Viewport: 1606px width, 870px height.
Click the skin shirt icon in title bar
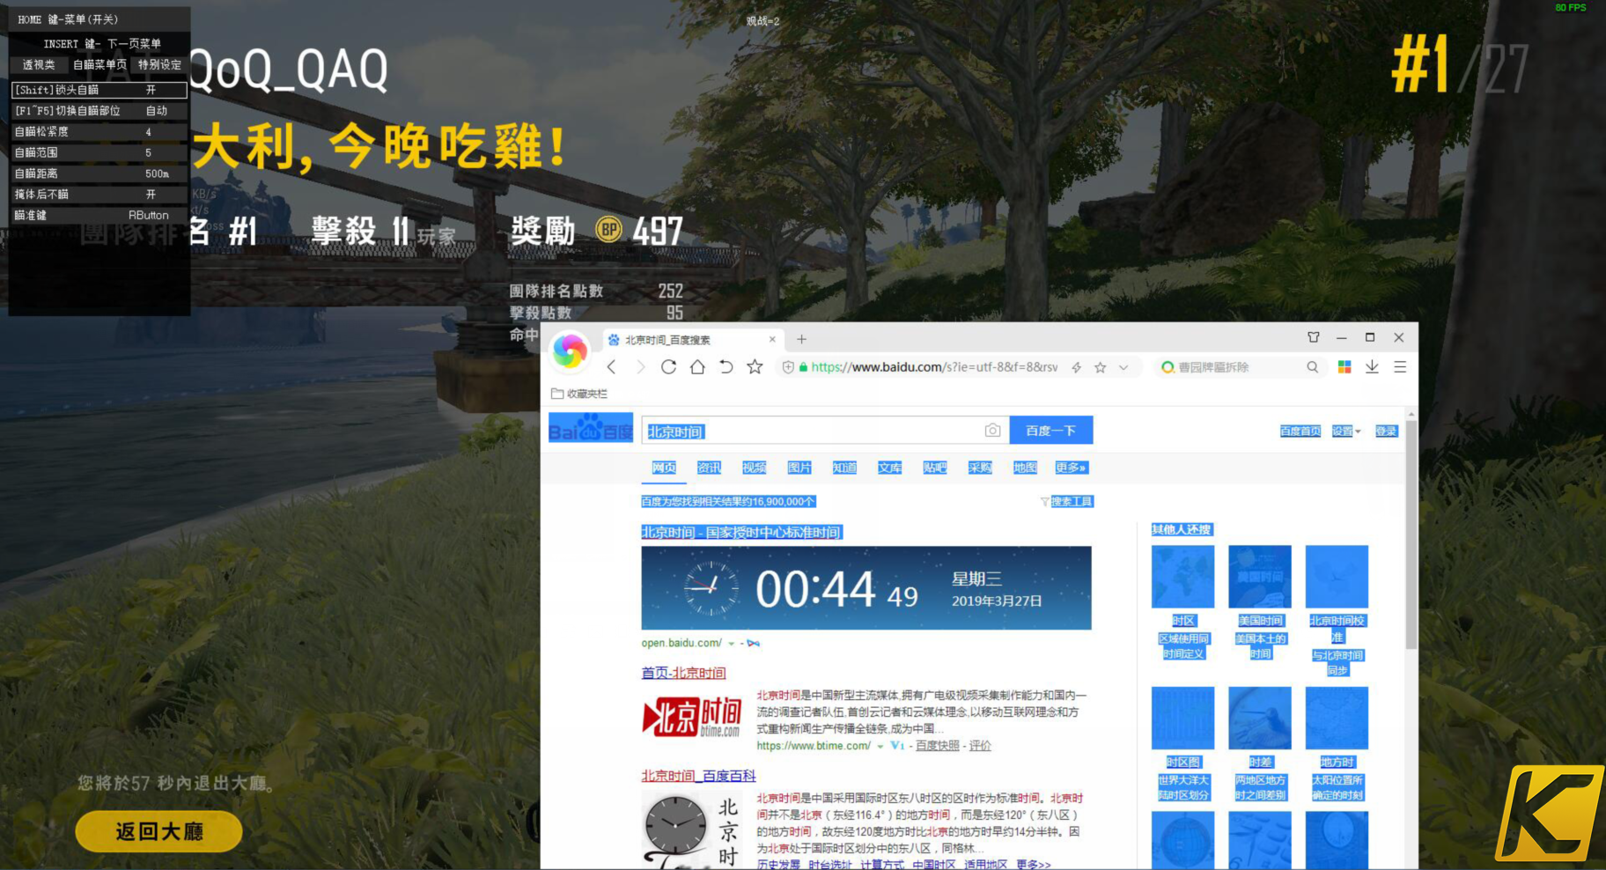coord(1314,337)
